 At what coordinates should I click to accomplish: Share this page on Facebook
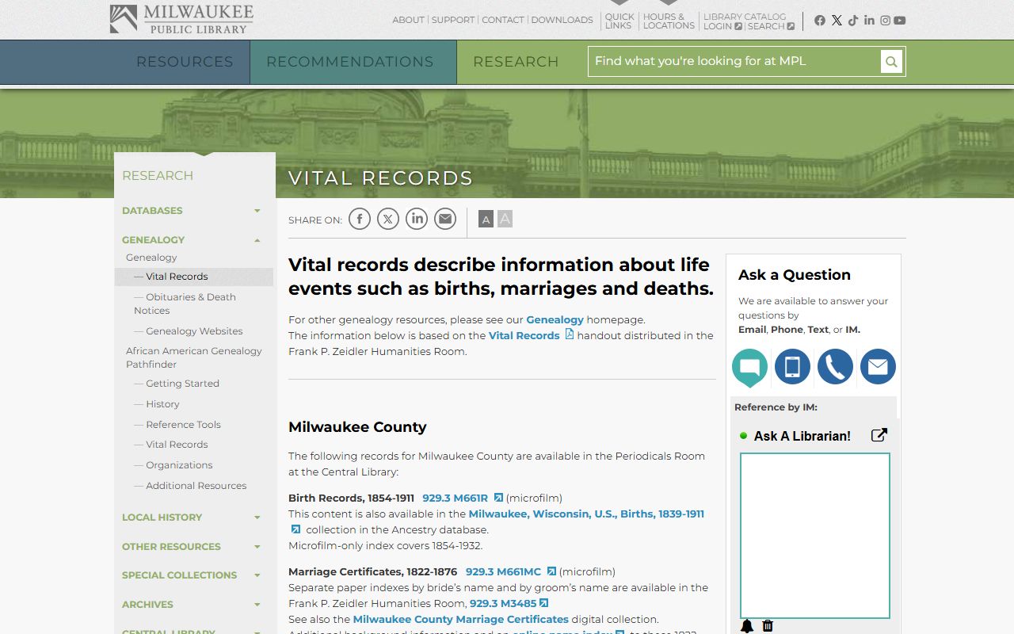click(360, 219)
